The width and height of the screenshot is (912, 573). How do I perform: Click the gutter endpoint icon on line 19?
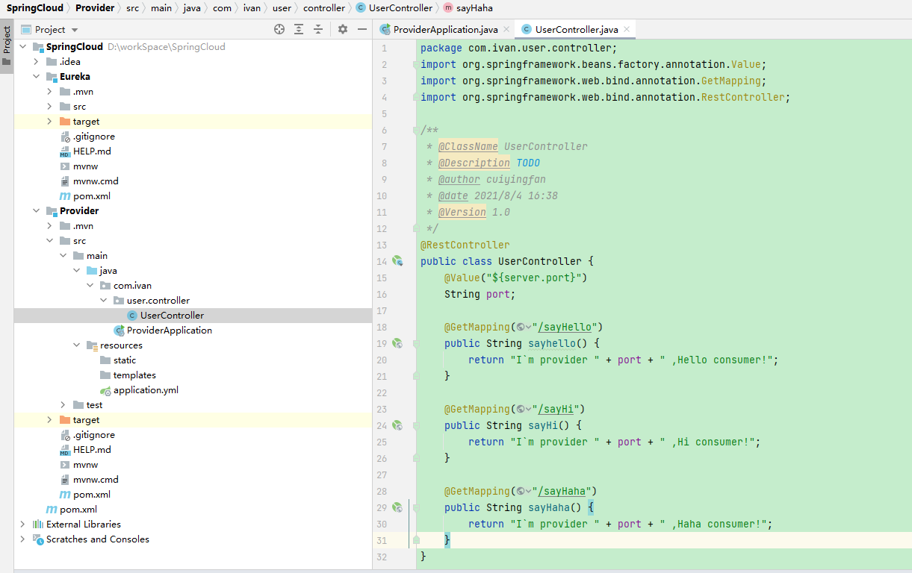pyautogui.click(x=397, y=343)
